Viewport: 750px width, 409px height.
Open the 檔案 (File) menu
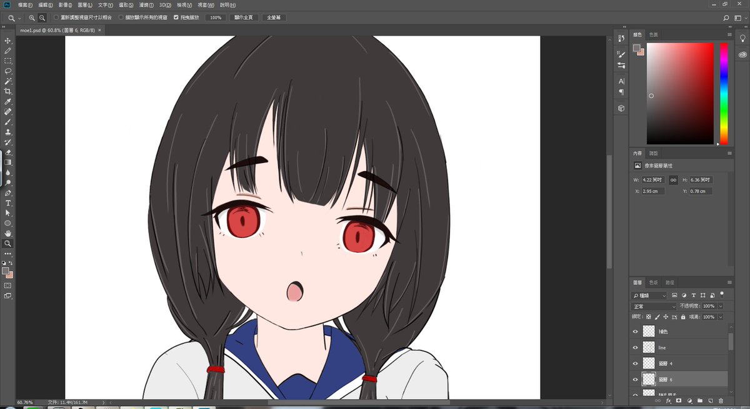tap(25, 5)
